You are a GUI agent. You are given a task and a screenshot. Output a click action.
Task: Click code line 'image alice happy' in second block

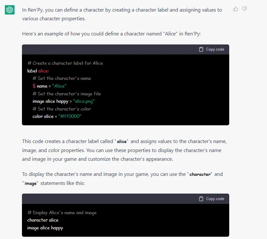(45, 228)
